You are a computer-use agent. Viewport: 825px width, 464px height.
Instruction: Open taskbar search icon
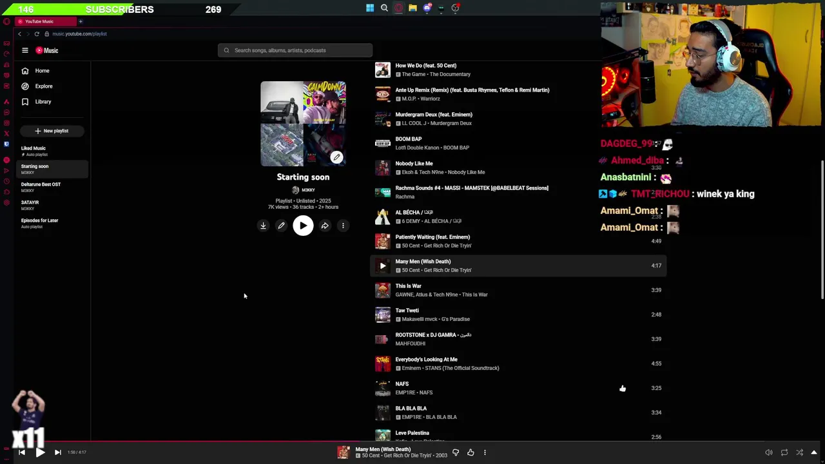pyautogui.click(x=384, y=8)
